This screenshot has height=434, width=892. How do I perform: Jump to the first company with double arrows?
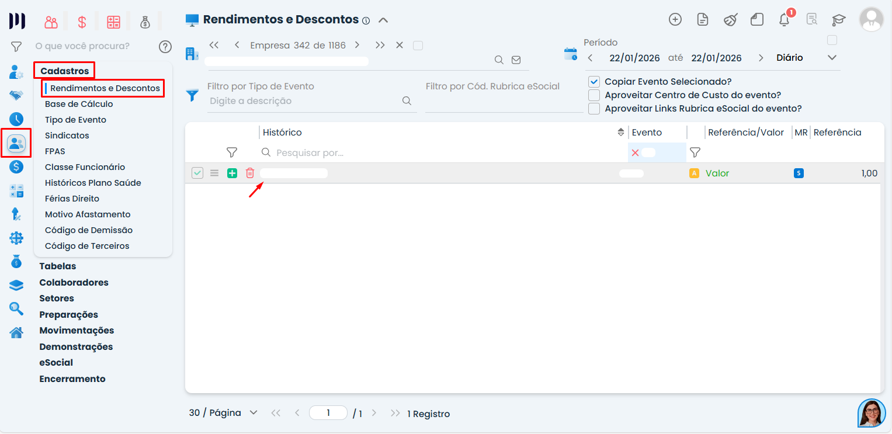(x=214, y=45)
